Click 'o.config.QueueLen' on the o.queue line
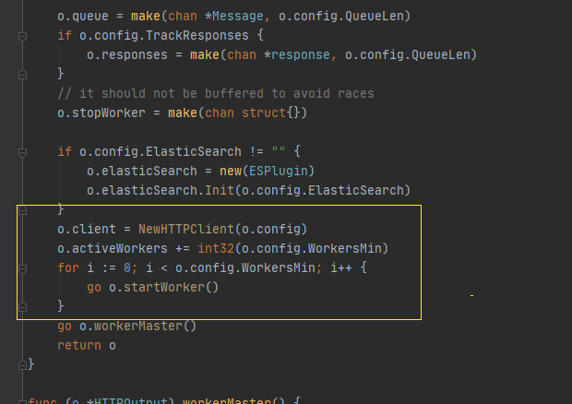This screenshot has height=404, width=572. tap(340, 17)
